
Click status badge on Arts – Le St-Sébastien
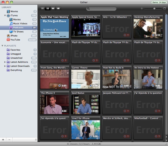[x=126, y=35]
